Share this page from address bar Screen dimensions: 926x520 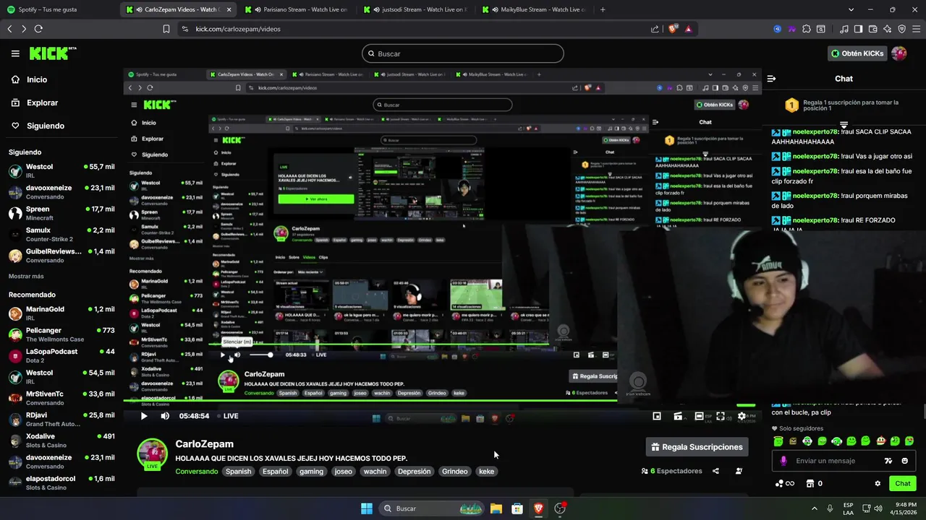coord(655,29)
